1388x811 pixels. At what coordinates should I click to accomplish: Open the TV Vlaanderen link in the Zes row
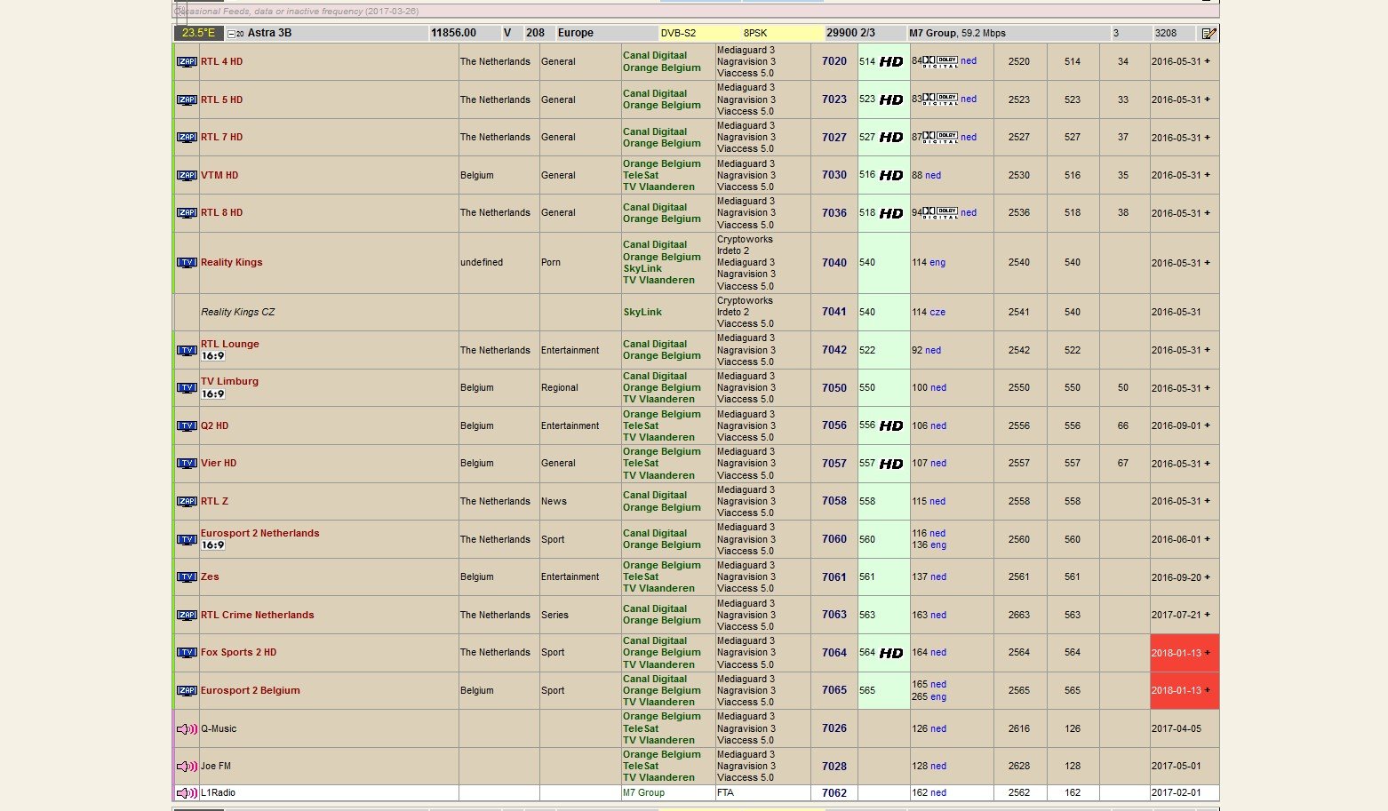(x=658, y=589)
